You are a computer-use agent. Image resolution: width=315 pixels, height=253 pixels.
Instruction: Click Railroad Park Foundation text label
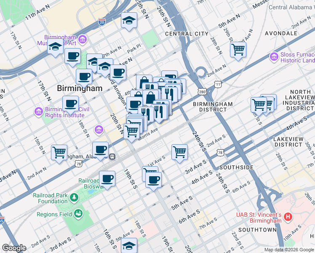51,198
